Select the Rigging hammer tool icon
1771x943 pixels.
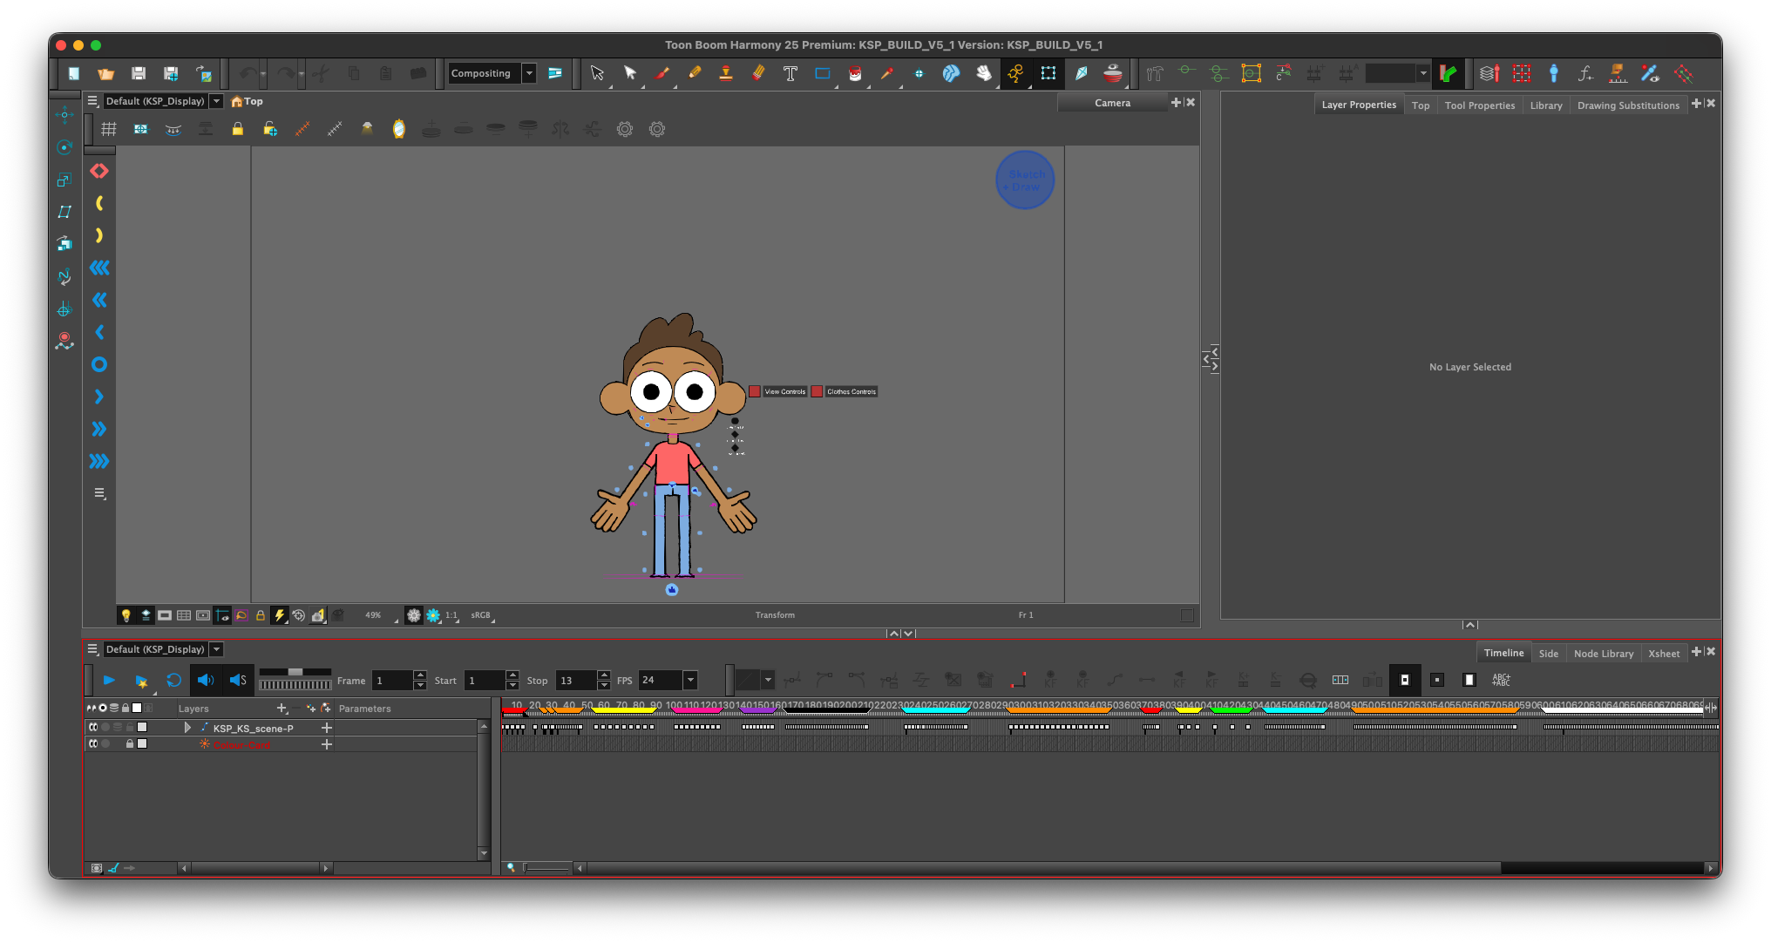(1155, 73)
